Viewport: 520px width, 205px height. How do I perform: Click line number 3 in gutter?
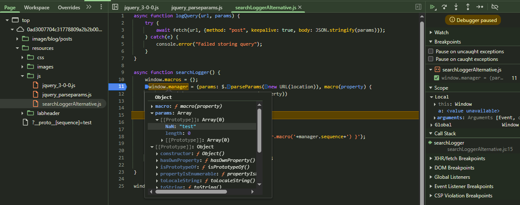[122, 30]
